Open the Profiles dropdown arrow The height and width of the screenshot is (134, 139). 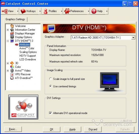(61, 11)
